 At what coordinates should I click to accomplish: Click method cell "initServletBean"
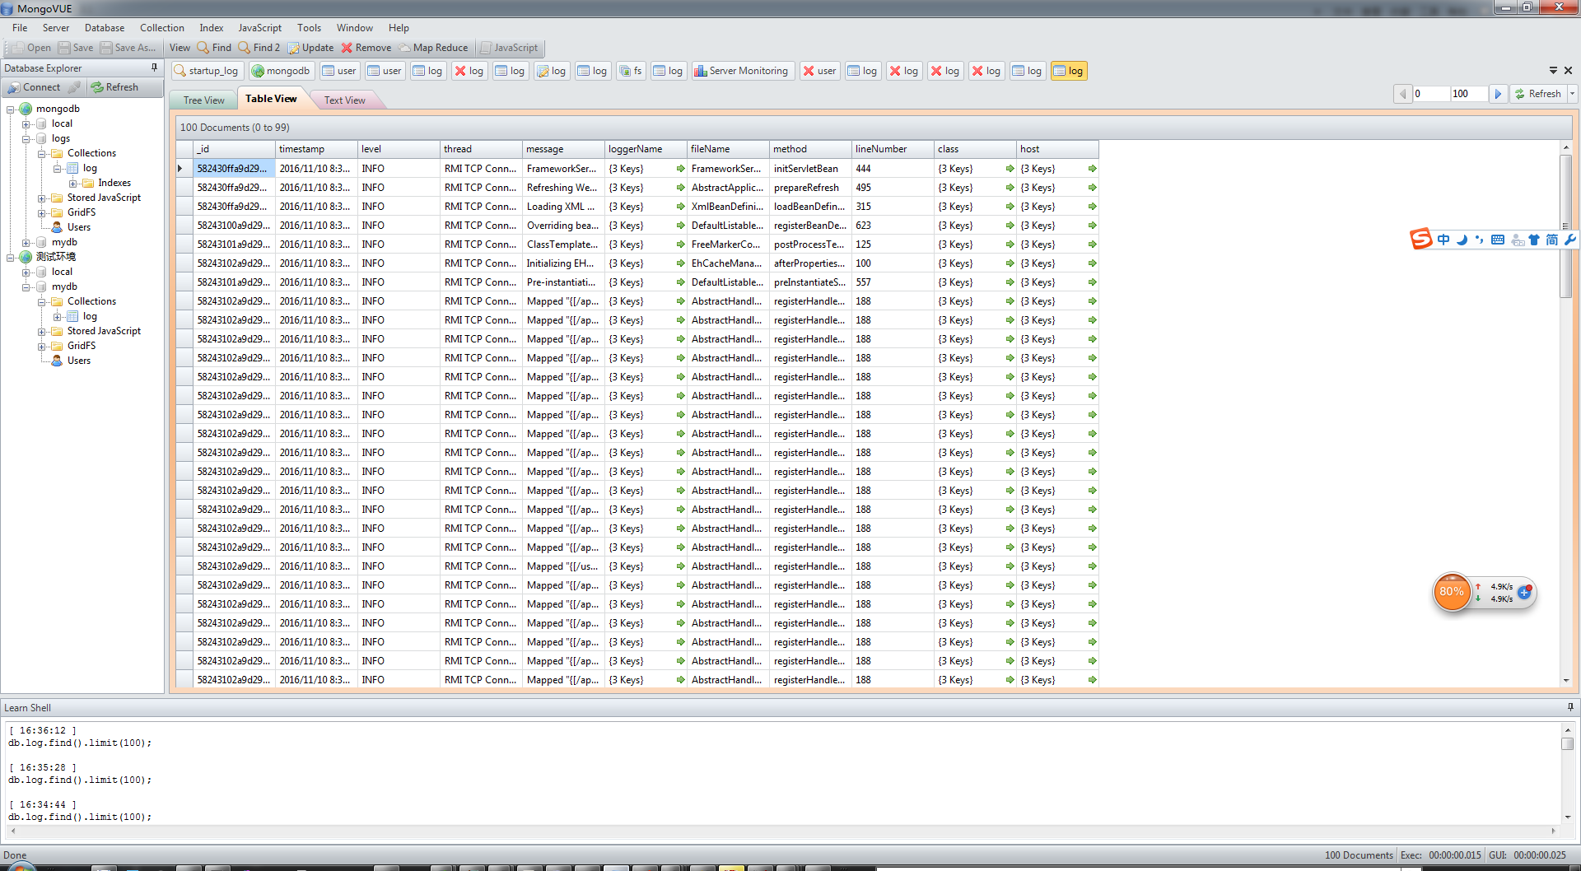pos(810,169)
